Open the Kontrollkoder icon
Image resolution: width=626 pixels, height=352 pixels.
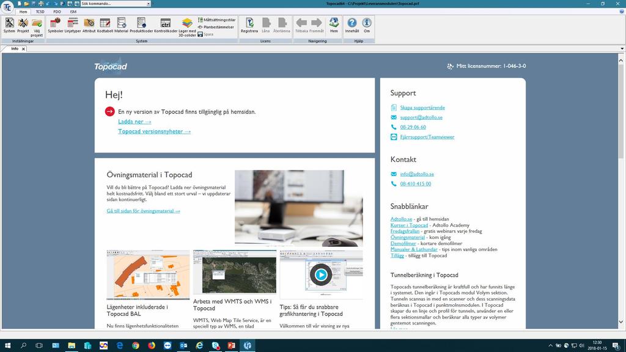pyautogui.click(x=166, y=26)
